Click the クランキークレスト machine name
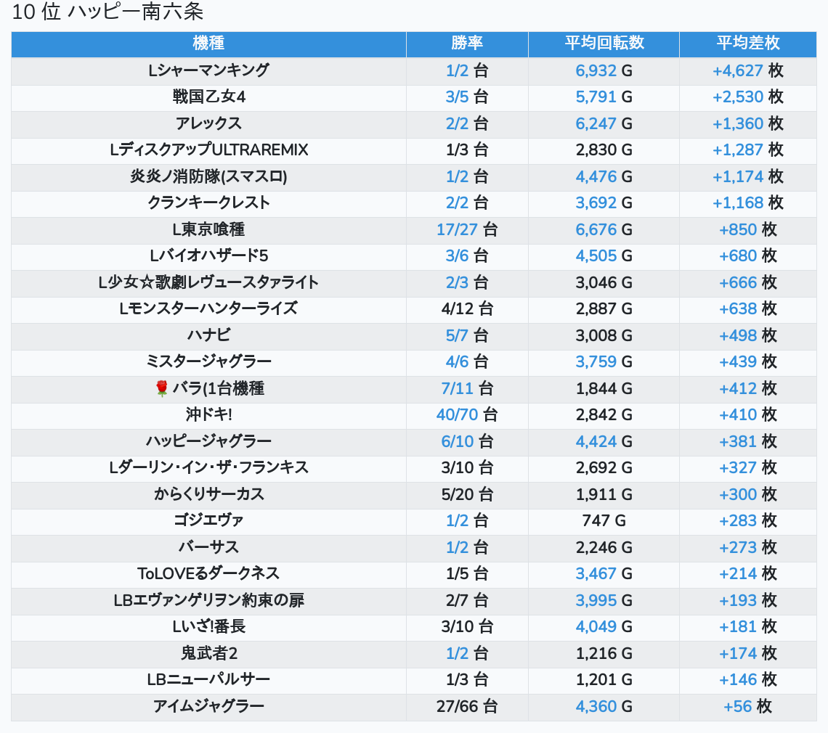Screen dimensions: 828x733 (208, 202)
